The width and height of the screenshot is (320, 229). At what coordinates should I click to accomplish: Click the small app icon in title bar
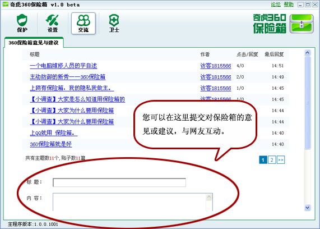coord(6,4)
